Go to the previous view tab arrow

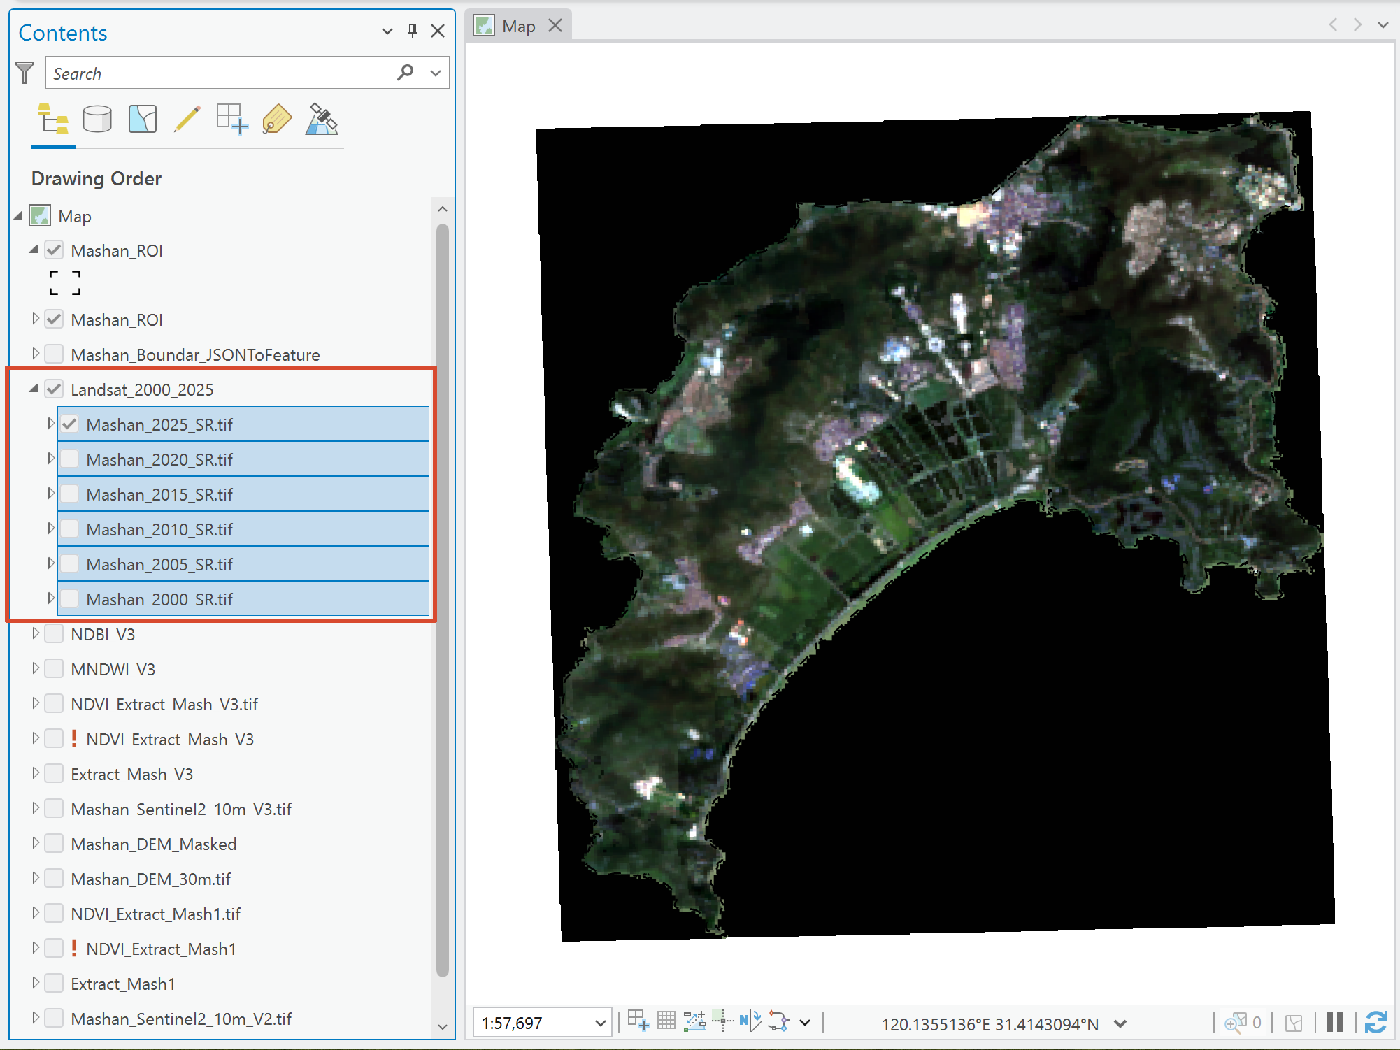coord(1333,25)
